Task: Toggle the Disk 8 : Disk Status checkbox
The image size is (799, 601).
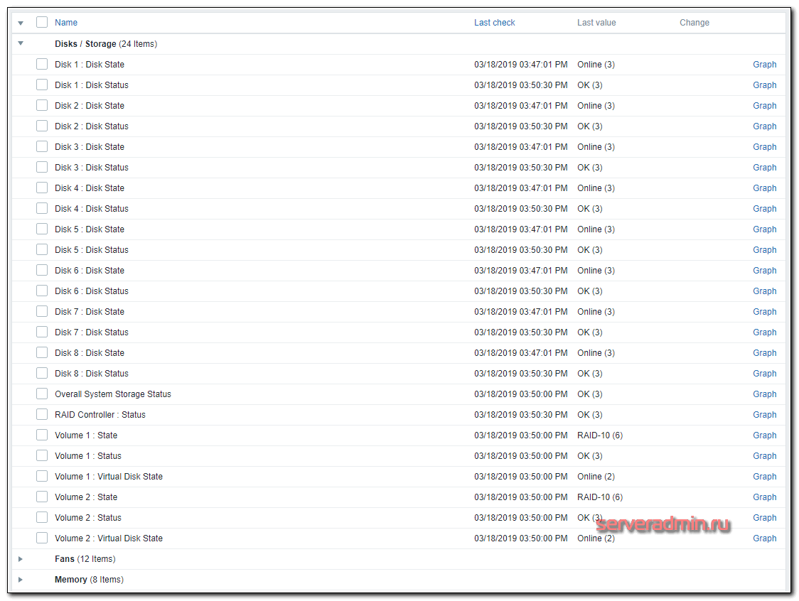Action: [42, 374]
